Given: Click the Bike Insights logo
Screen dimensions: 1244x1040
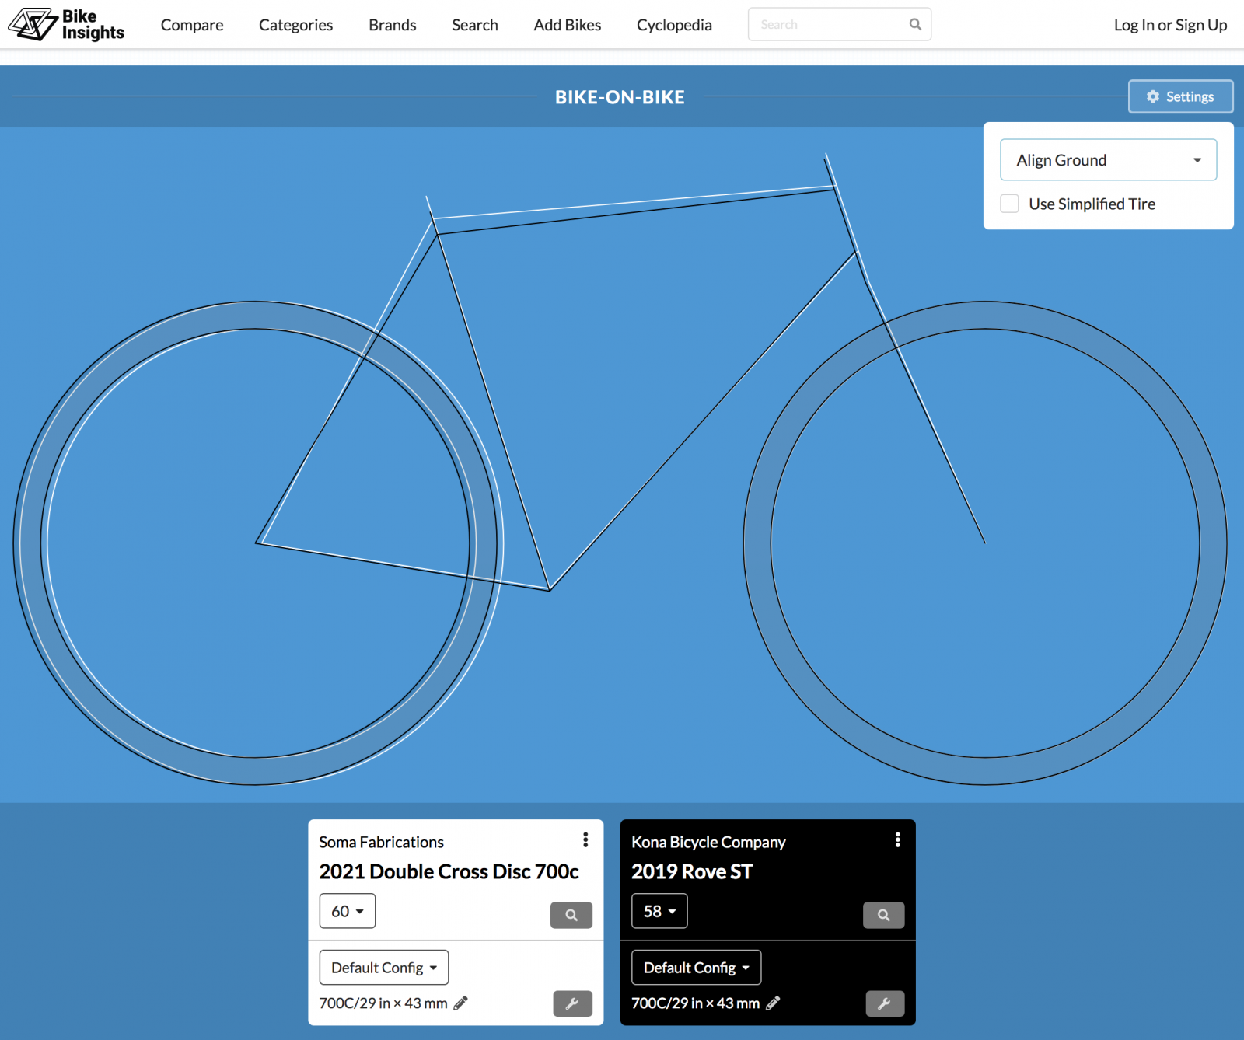Looking at the screenshot, I should (66, 24).
